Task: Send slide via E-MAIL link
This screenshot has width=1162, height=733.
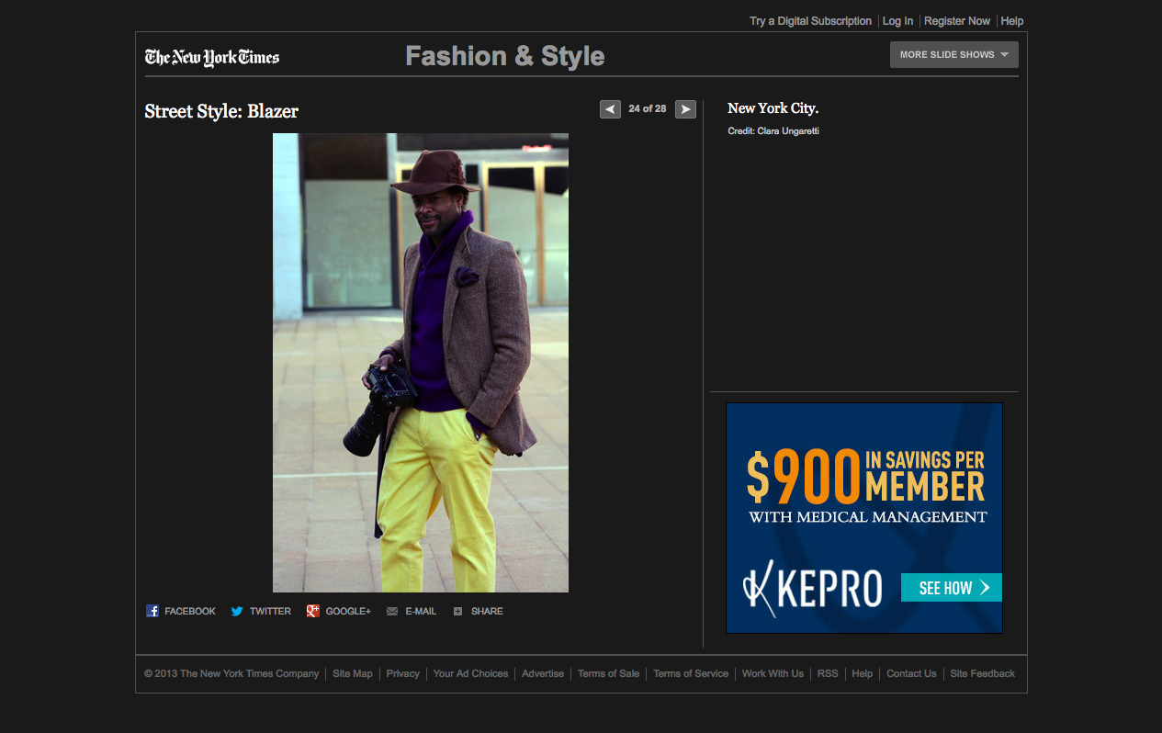Action: (x=421, y=611)
